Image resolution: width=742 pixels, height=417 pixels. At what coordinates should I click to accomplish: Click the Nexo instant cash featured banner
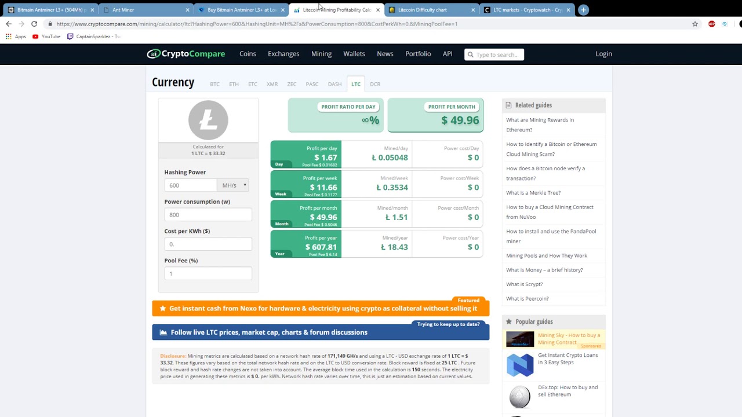coord(321,308)
